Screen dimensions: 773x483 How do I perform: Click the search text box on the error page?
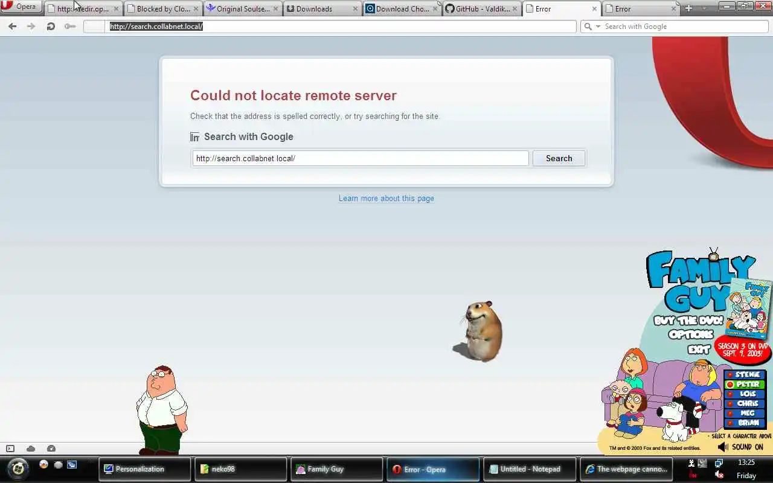pyautogui.click(x=361, y=158)
